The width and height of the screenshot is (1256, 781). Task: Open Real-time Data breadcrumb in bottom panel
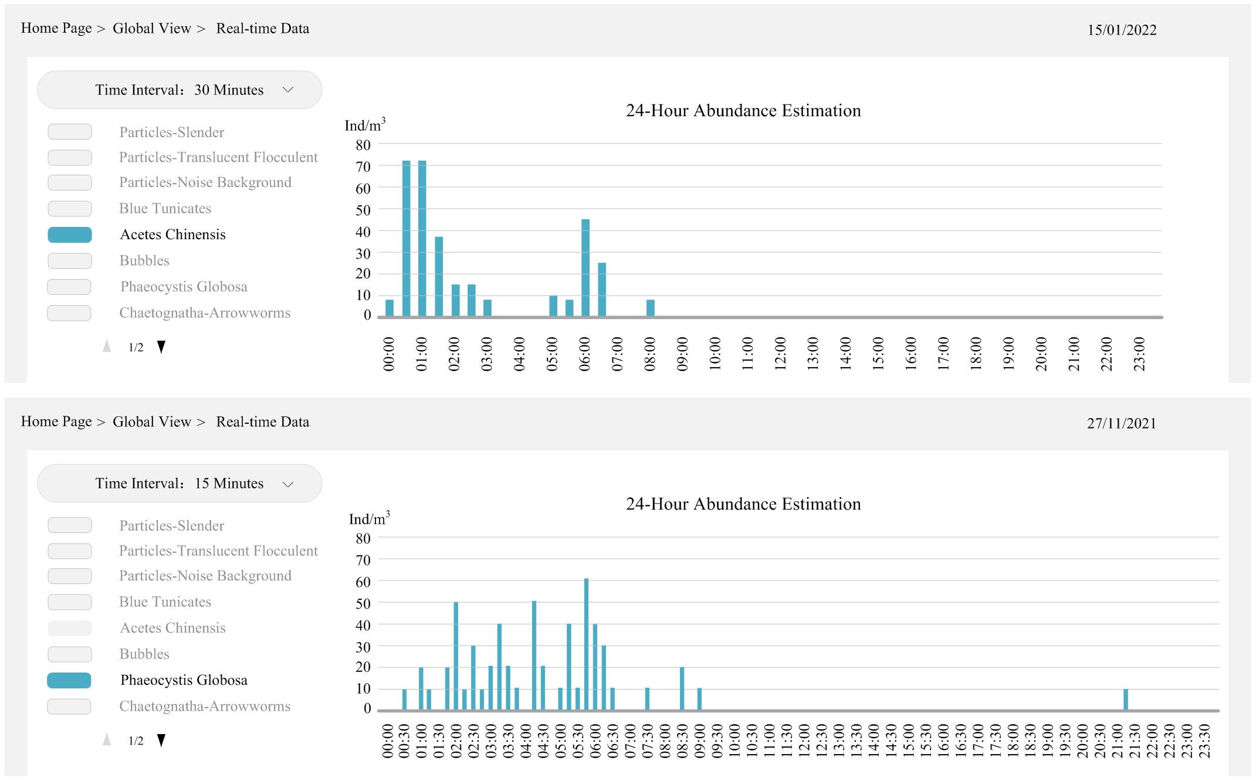pos(262,422)
